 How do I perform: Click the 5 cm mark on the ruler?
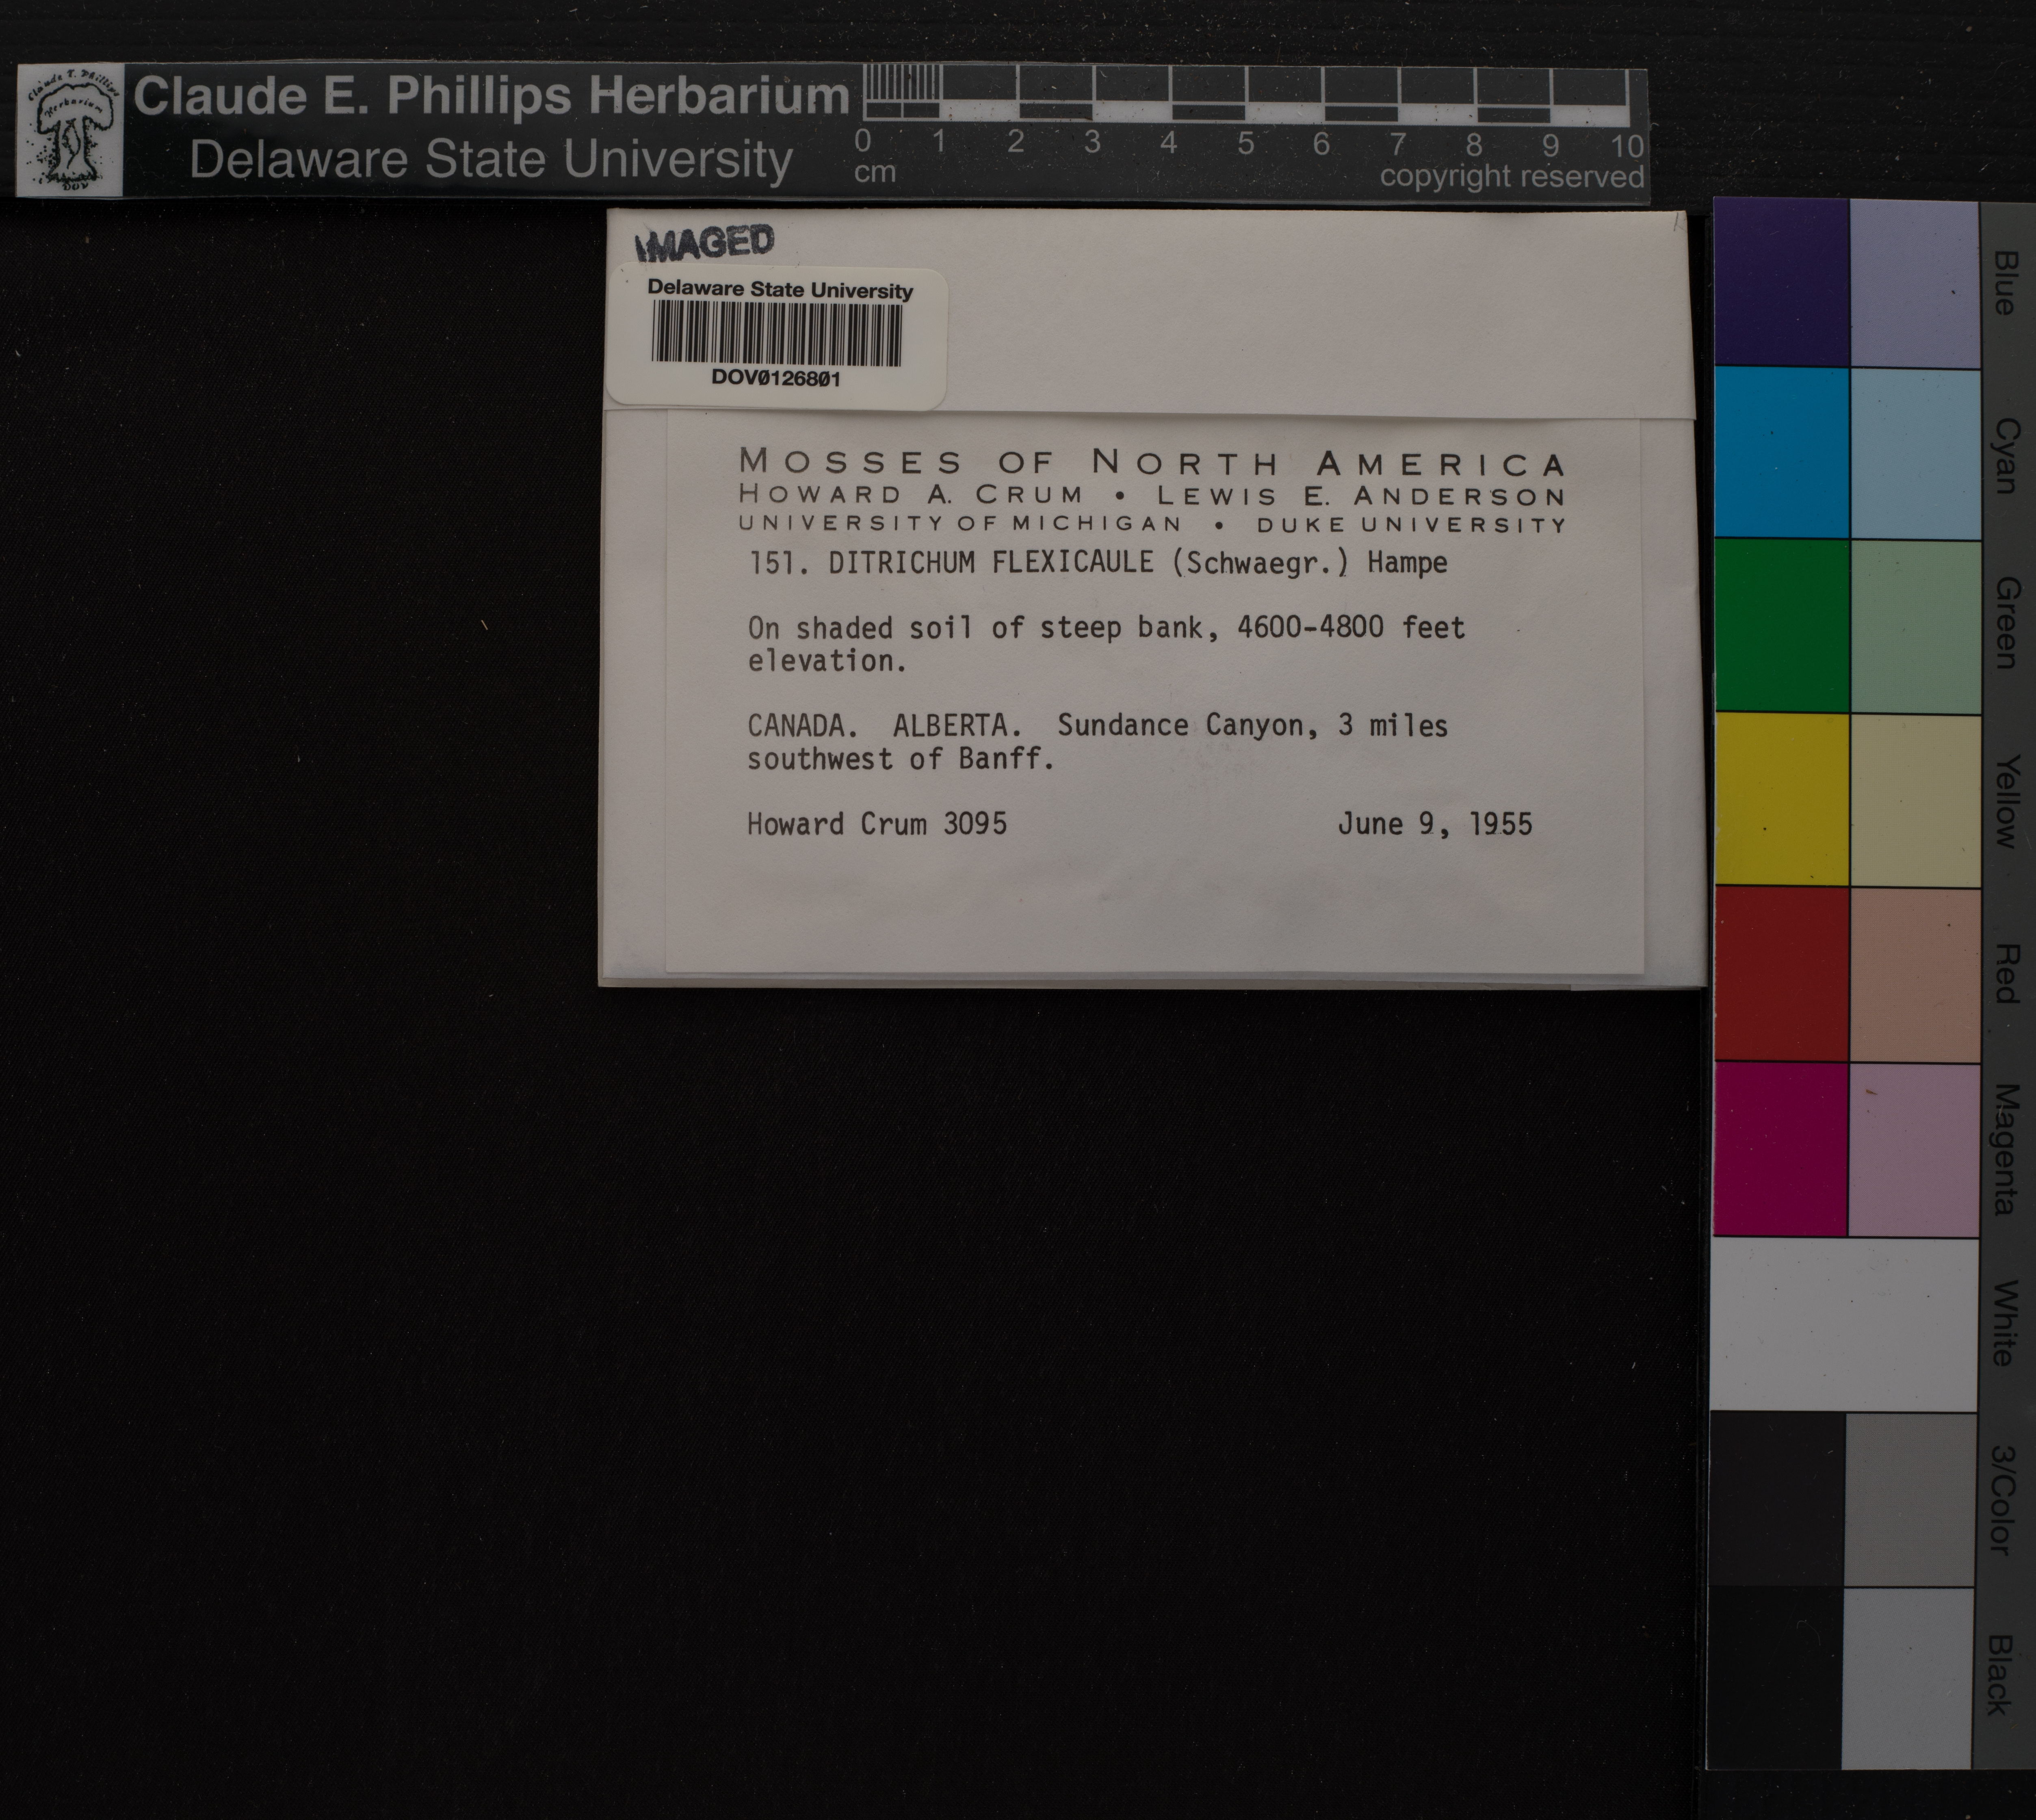[x=1245, y=143]
